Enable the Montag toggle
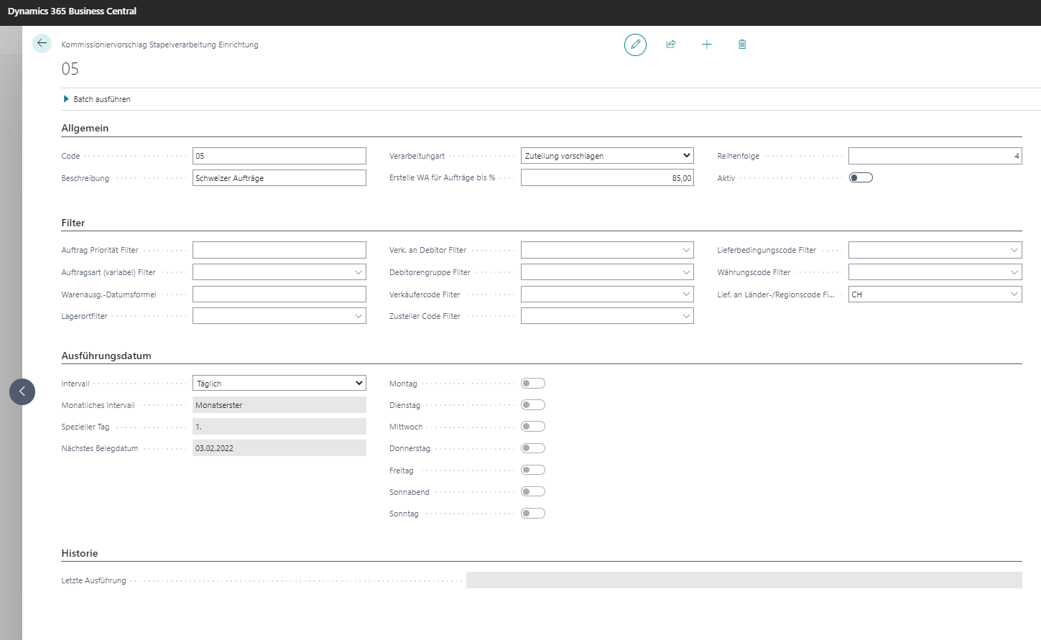The width and height of the screenshot is (1041, 640). [x=533, y=384]
